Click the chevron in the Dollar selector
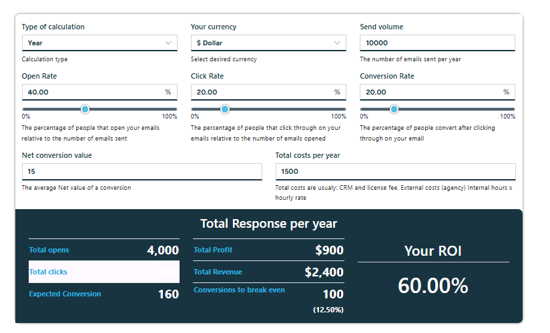Image resolution: width=550 pixels, height=333 pixels. click(337, 43)
